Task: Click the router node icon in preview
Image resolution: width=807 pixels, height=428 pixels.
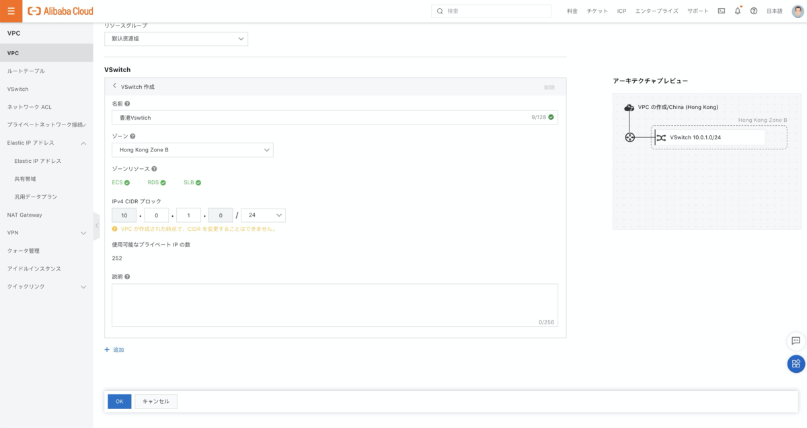Action: click(629, 137)
